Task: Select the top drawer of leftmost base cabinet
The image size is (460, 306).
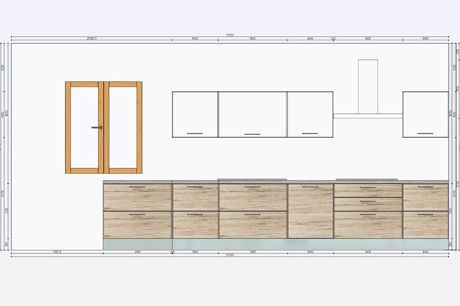Action: pos(137,198)
